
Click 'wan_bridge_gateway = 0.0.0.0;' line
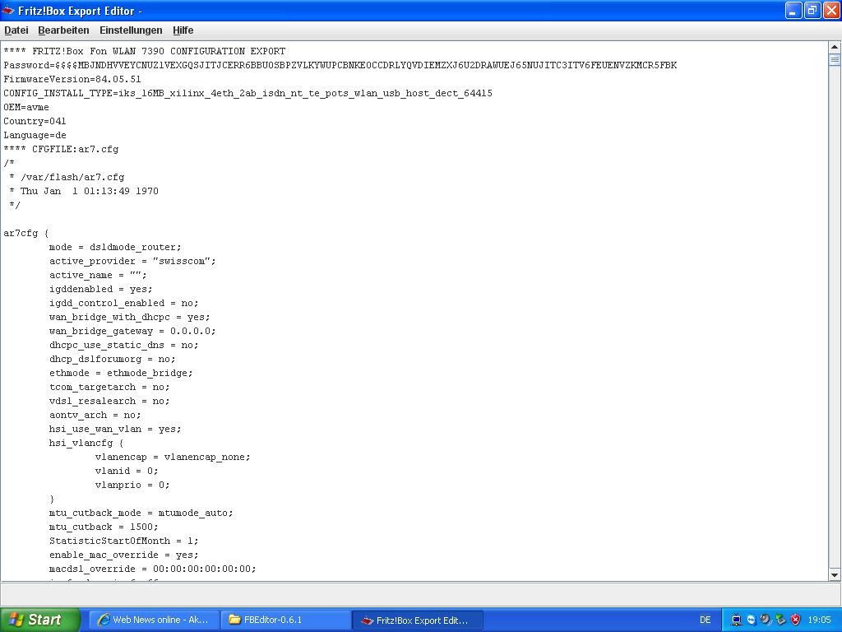132,331
